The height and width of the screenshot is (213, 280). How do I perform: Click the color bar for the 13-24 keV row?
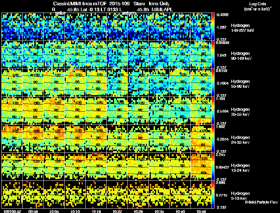coord(213,166)
